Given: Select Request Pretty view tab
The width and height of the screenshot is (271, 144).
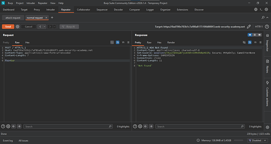Looking at the screenshot, I should coord(6,42).
